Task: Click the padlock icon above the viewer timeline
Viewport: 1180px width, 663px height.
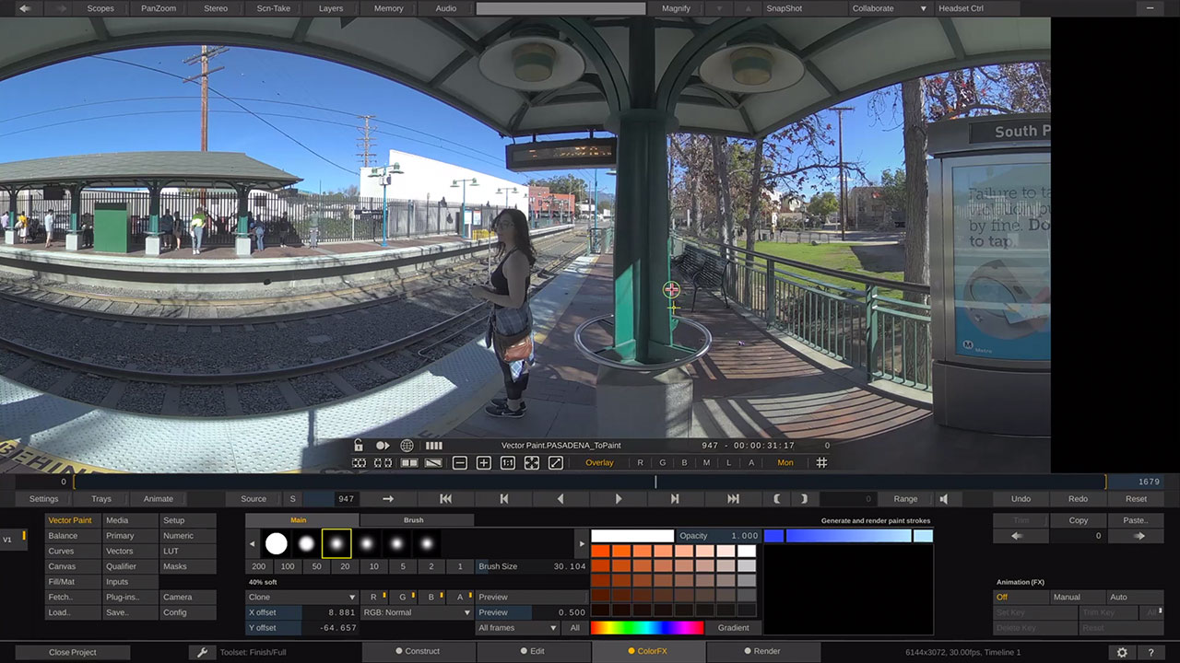Action: point(359,445)
